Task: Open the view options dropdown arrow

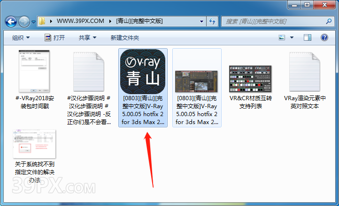Action: [x=292, y=37]
